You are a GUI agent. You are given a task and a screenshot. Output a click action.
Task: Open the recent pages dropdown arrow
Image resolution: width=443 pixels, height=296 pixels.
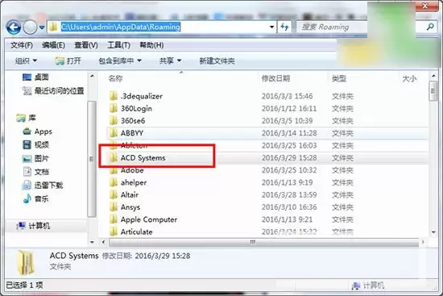pyautogui.click(x=42, y=27)
